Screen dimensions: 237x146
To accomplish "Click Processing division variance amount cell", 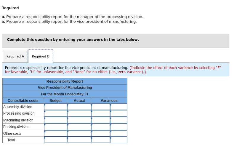I will 100,113.
